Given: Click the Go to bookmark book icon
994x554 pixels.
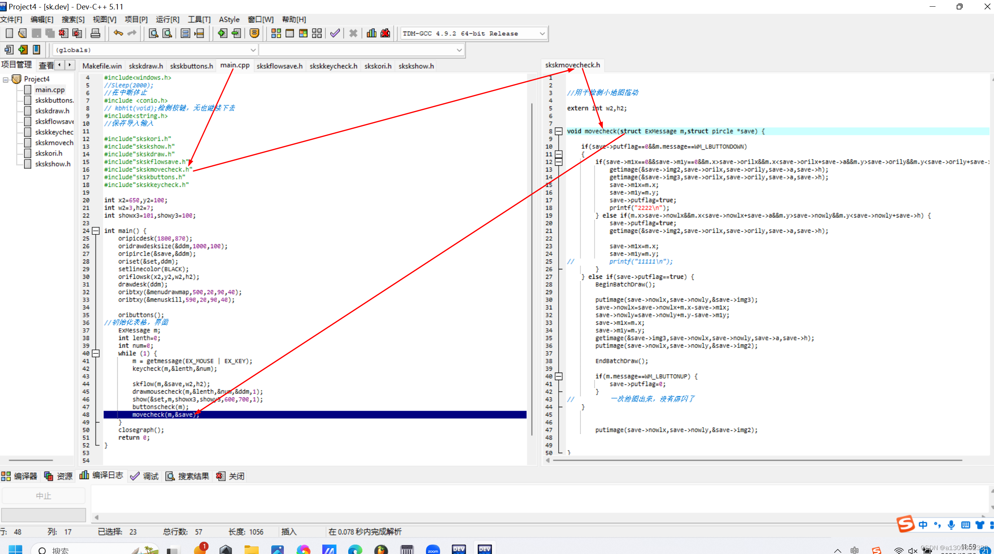Looking at the screenshot, I should tap(37, 49).
